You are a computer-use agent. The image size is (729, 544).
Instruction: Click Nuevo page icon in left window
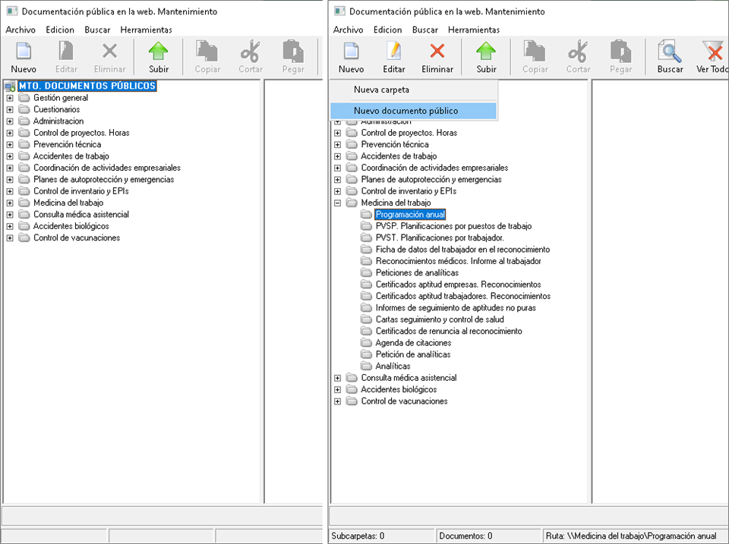[x=24, y=52]
